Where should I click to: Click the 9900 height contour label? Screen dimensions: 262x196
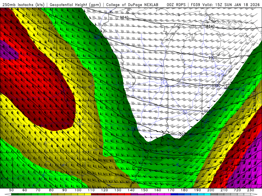pyautogui.click(x=213, y=58)
